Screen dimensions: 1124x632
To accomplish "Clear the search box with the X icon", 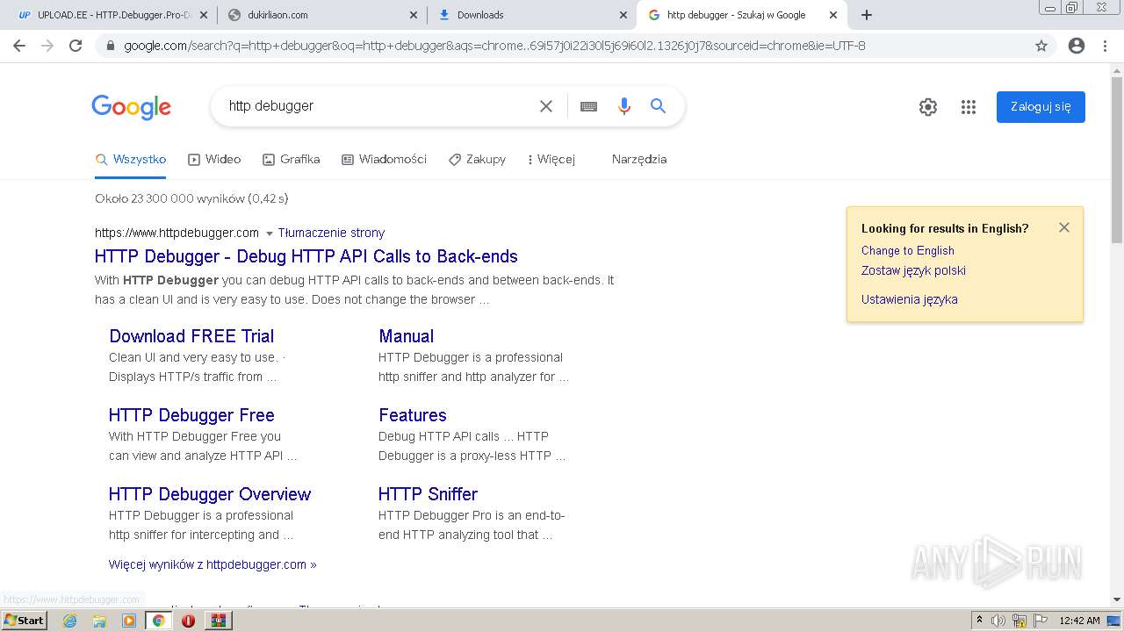I will pos(546,106).
